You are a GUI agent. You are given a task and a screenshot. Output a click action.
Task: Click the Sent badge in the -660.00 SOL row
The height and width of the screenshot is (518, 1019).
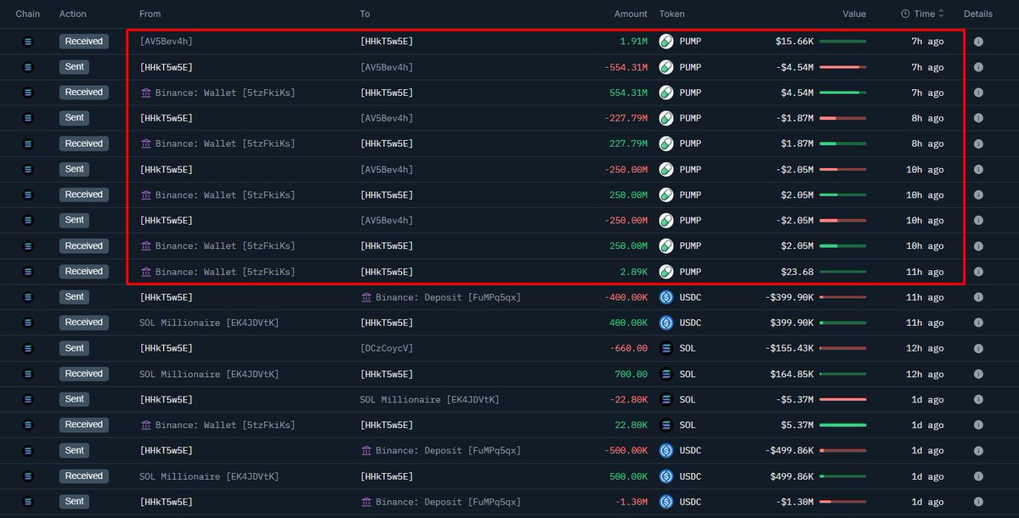click(74, 348)
